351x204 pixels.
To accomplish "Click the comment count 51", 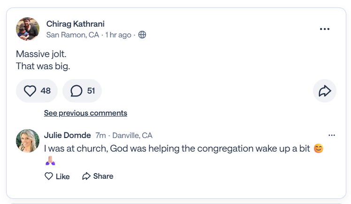I will click(91, 91).
